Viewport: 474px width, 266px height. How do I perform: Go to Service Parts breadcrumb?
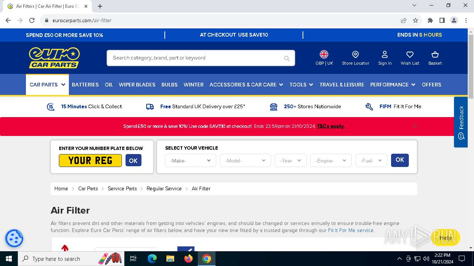pos(122,188)
